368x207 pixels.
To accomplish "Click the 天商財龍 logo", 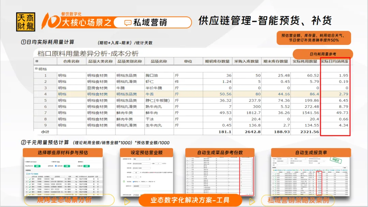I will pyautogui.click(x=26, y=22).
